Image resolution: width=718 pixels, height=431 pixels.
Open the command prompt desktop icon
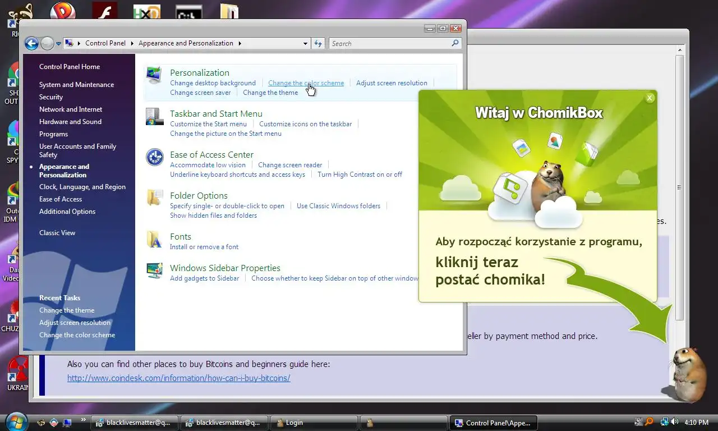point(188,13)
